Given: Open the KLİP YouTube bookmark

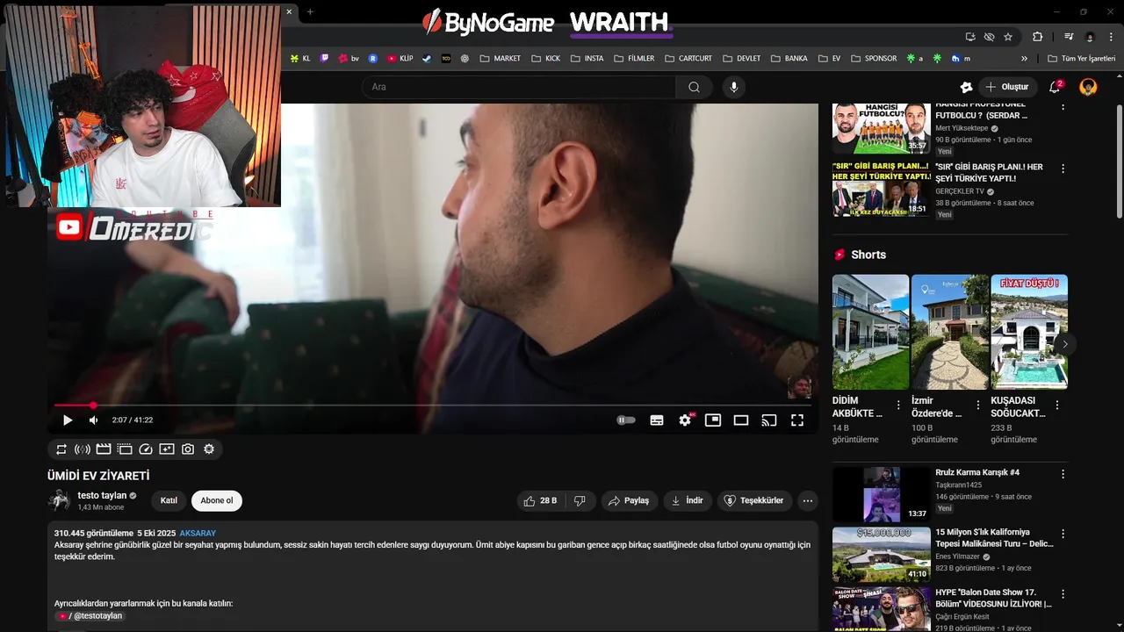Looking at the screenshot, I should click(x=400, y=59).
